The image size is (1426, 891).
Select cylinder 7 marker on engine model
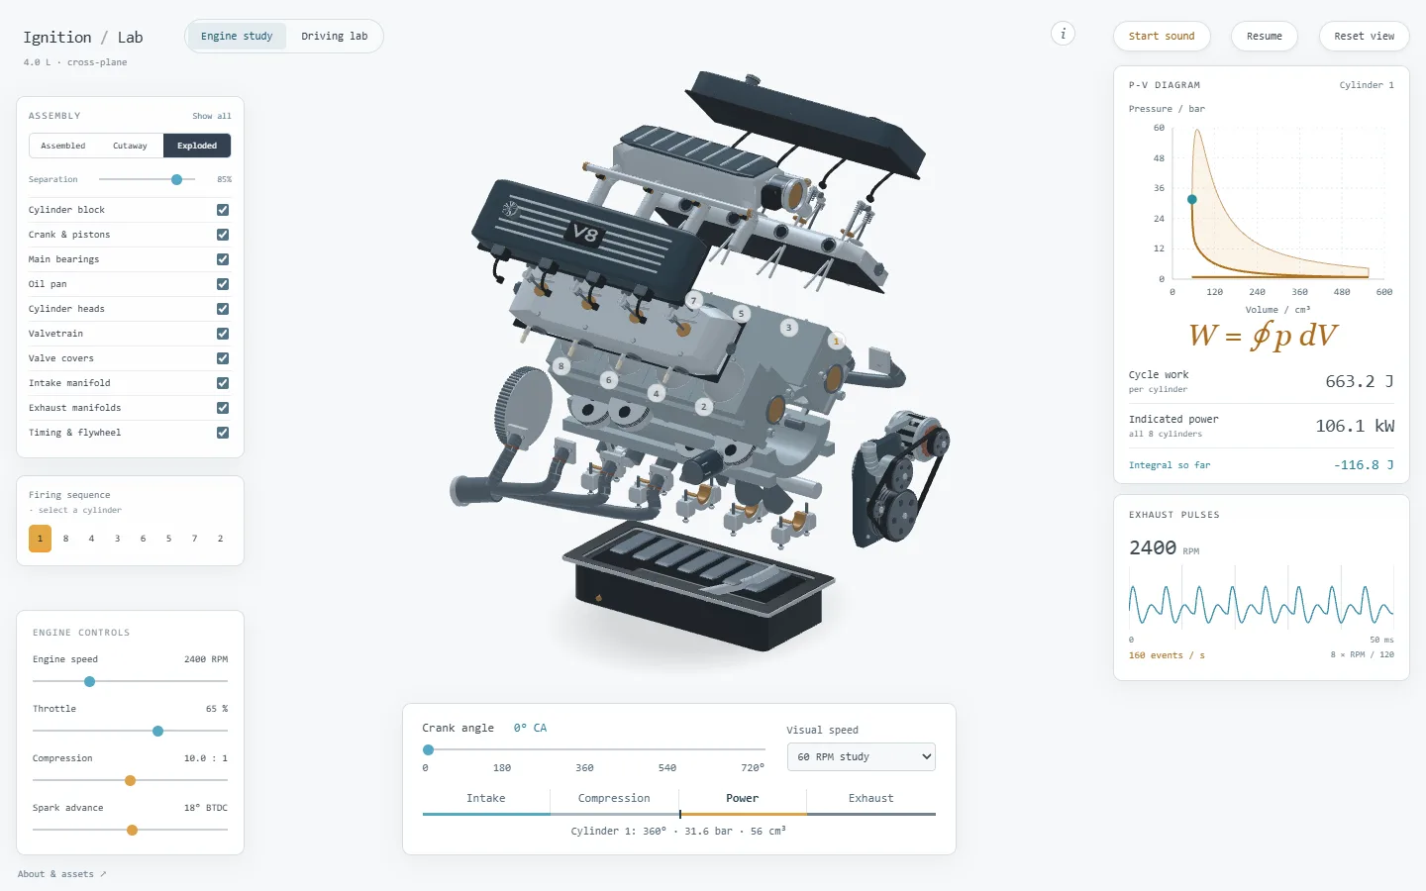pyautogui.click(x=693, y=300)
